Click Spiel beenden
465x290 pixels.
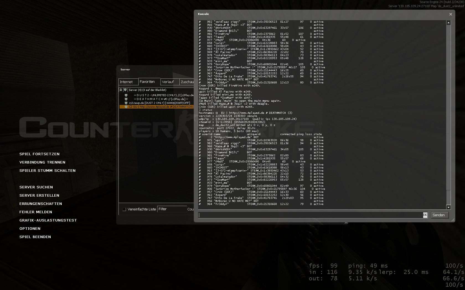[x=35, y=237]
